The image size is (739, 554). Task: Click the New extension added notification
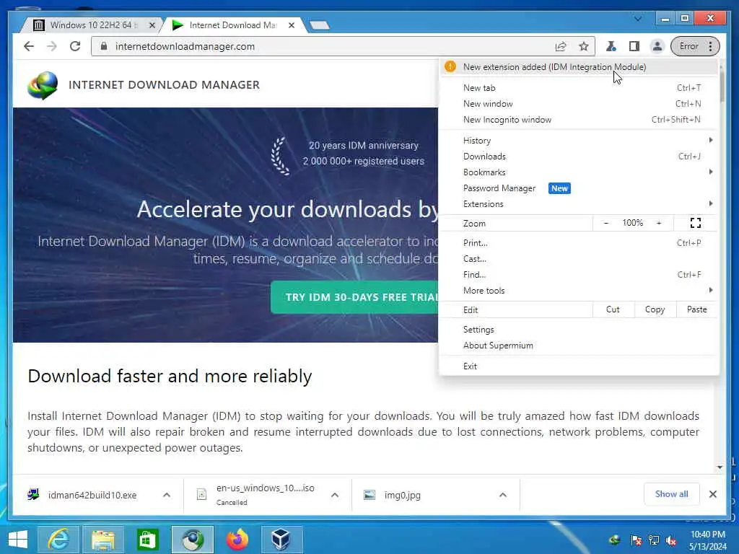click(578, 67)
